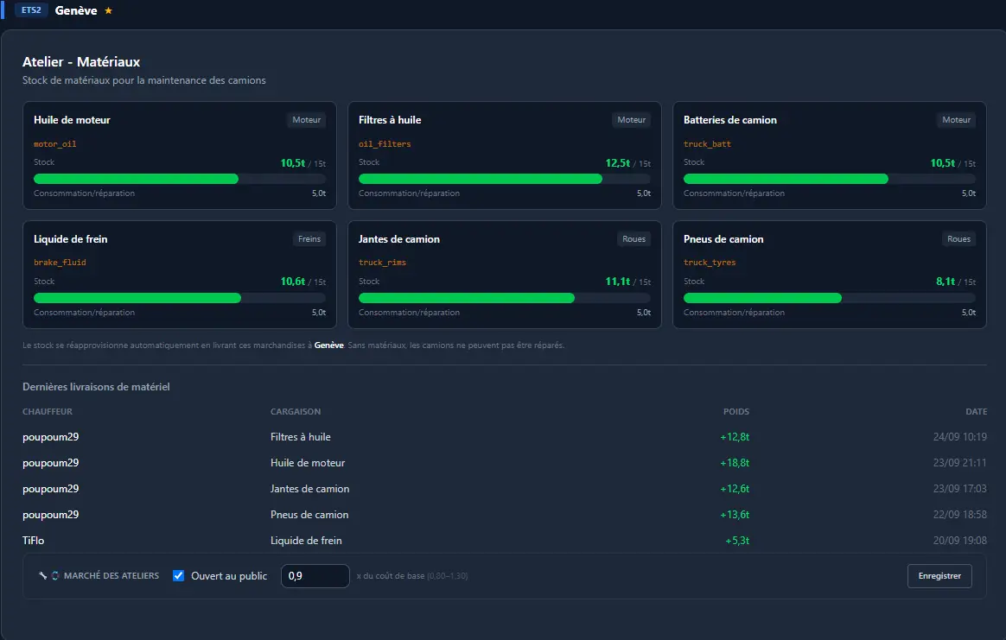
Task: Click the wrench icon near Marché des ateliers
Action: pyautogui.click(x=43, y=575)
